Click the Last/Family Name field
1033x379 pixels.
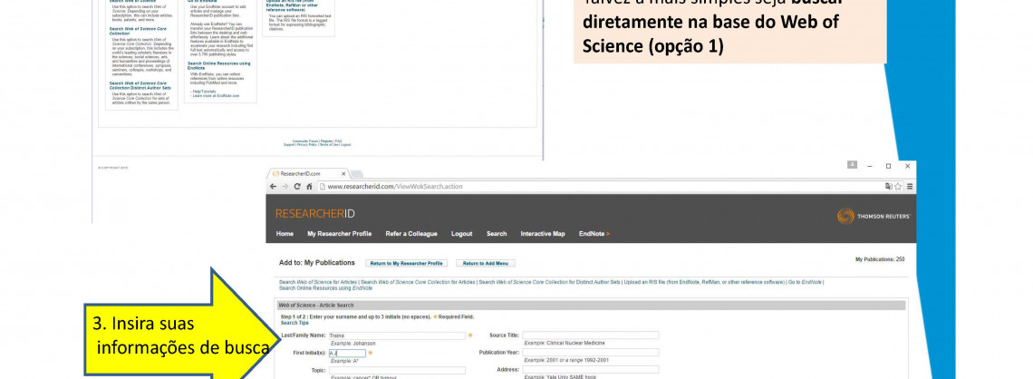pos(397,335)
